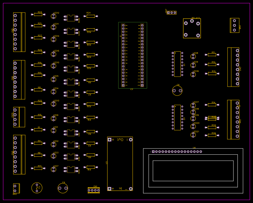Select resistor R34 footprint
Viewport: 253px width, 203px height.
click(212, 135)
